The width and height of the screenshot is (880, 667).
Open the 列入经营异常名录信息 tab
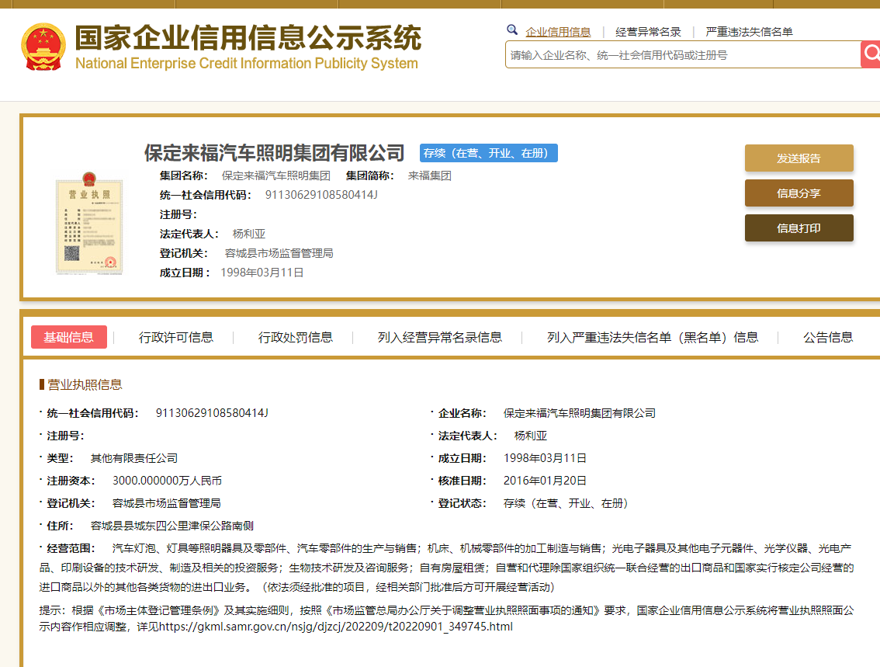click(440, 337)
